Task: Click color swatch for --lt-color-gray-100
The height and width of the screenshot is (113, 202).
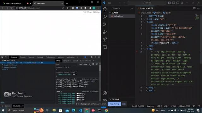Action: click(77, 94)
